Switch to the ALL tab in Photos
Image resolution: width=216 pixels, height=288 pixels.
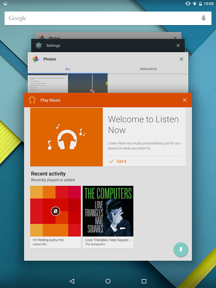pyautogui.click(x=68, y=69)
